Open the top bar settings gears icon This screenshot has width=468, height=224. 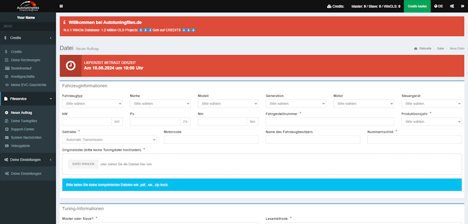[452, 6]
